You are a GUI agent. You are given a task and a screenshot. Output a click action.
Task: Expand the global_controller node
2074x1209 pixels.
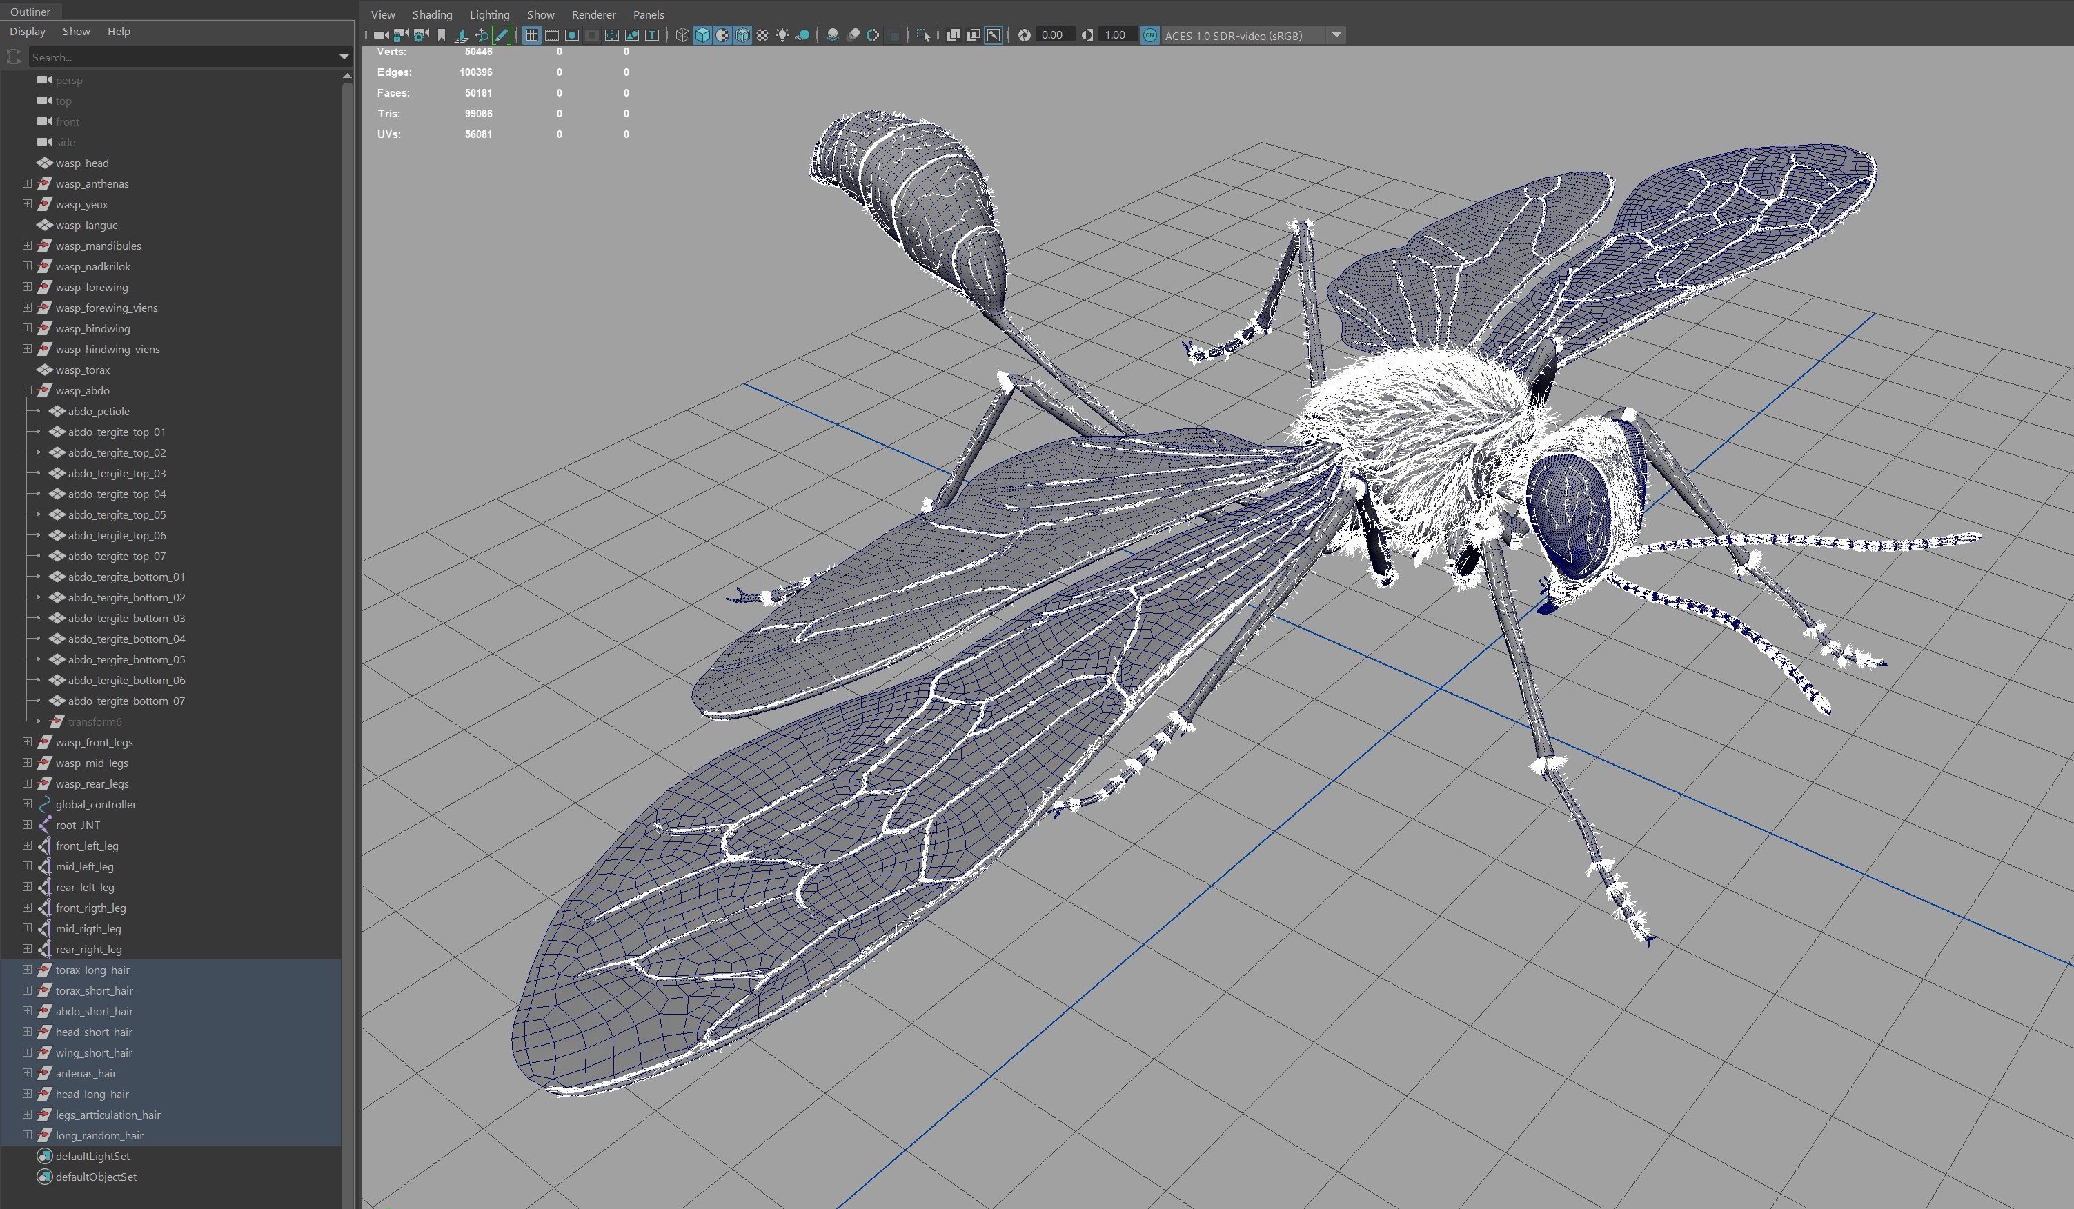(27, 804)
